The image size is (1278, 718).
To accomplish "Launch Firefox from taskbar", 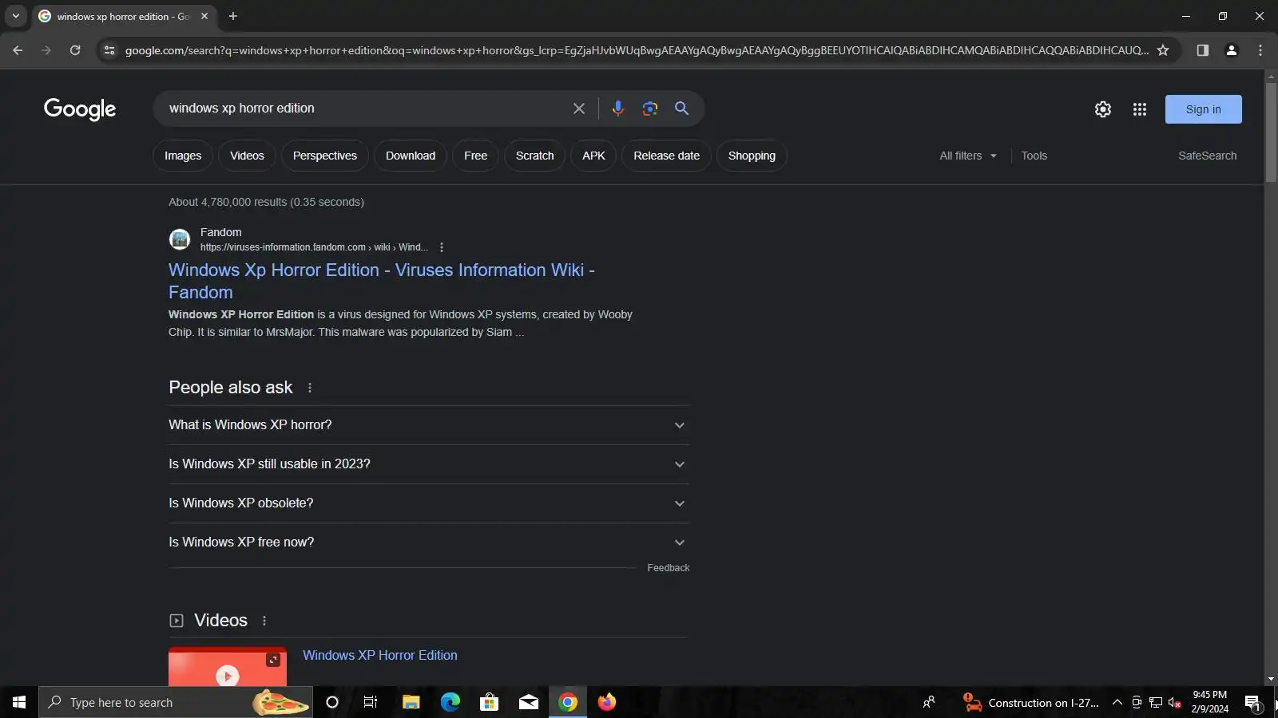I will pos(607,702).
